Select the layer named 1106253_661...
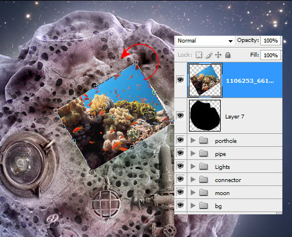Image resolution: width=292 pixels, height=237 pixels. 250,81
